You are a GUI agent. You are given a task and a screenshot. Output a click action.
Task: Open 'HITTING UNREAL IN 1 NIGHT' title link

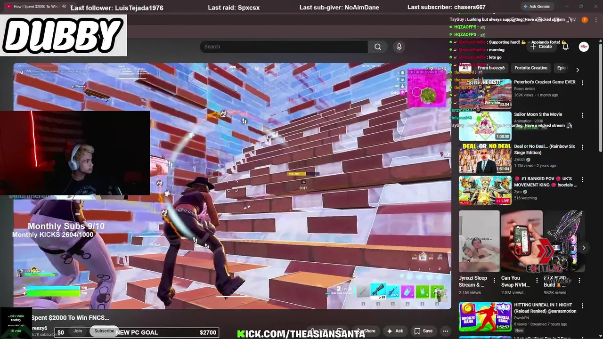(545, 308)
